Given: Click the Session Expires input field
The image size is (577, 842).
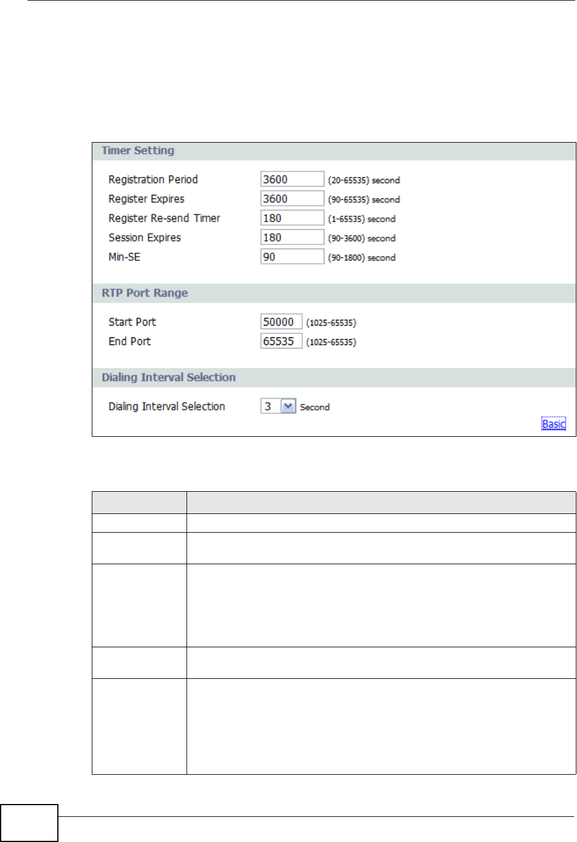Looking at the screenshot, I should tap(292, 237).
